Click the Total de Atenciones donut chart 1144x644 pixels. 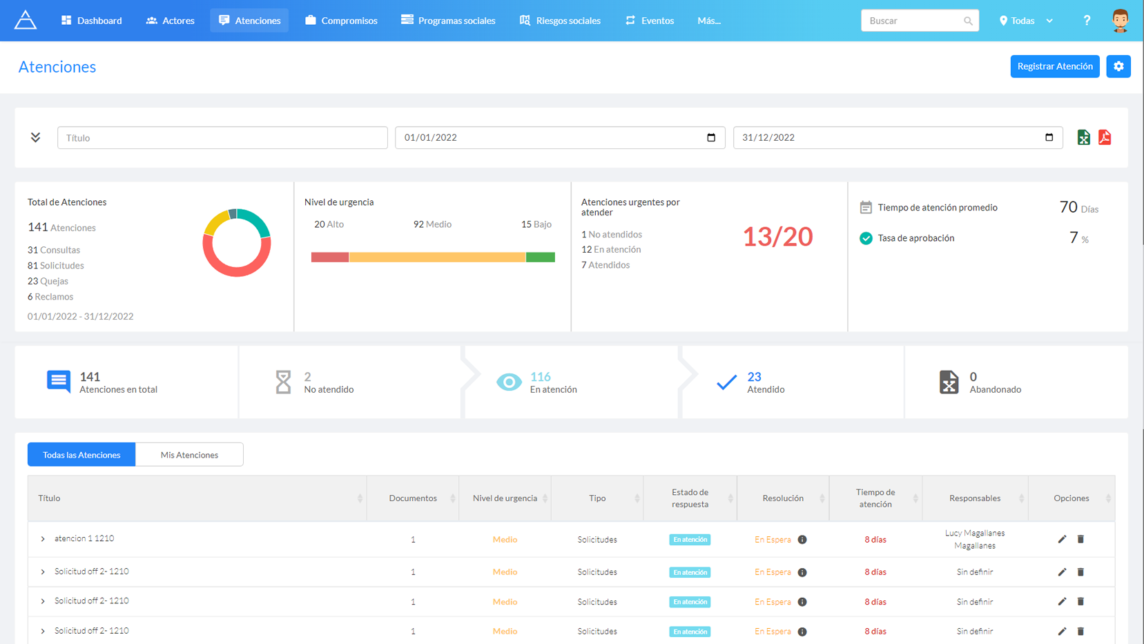(x=237, y=243)
